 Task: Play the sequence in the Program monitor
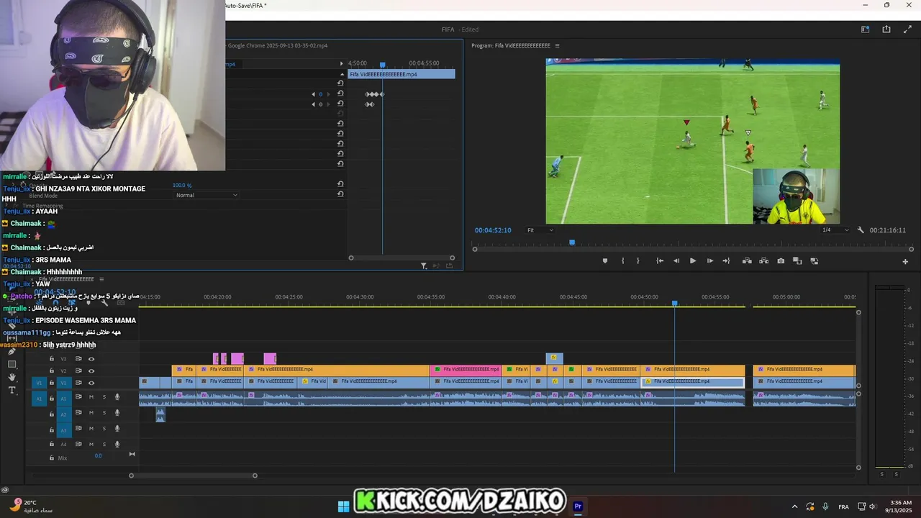click(693, 261)
